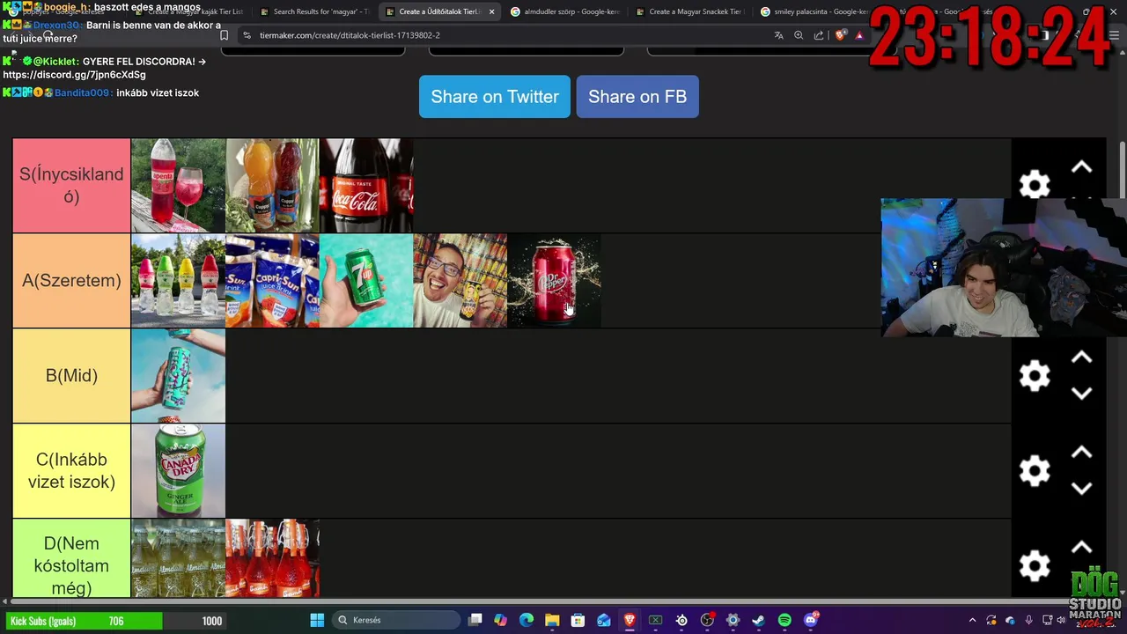Select Arizona can image in B tier
Viewport: 1127px width, 634px height.
[x=178, y=375]
